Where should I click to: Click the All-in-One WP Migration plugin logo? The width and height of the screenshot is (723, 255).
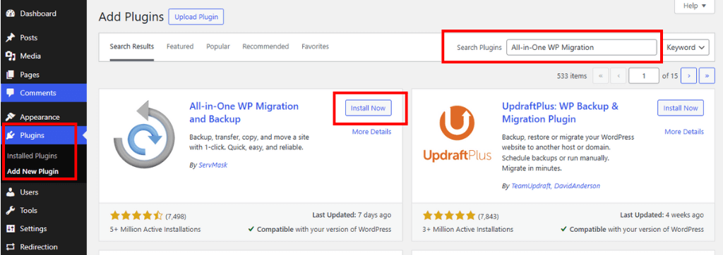click(143, 135)
